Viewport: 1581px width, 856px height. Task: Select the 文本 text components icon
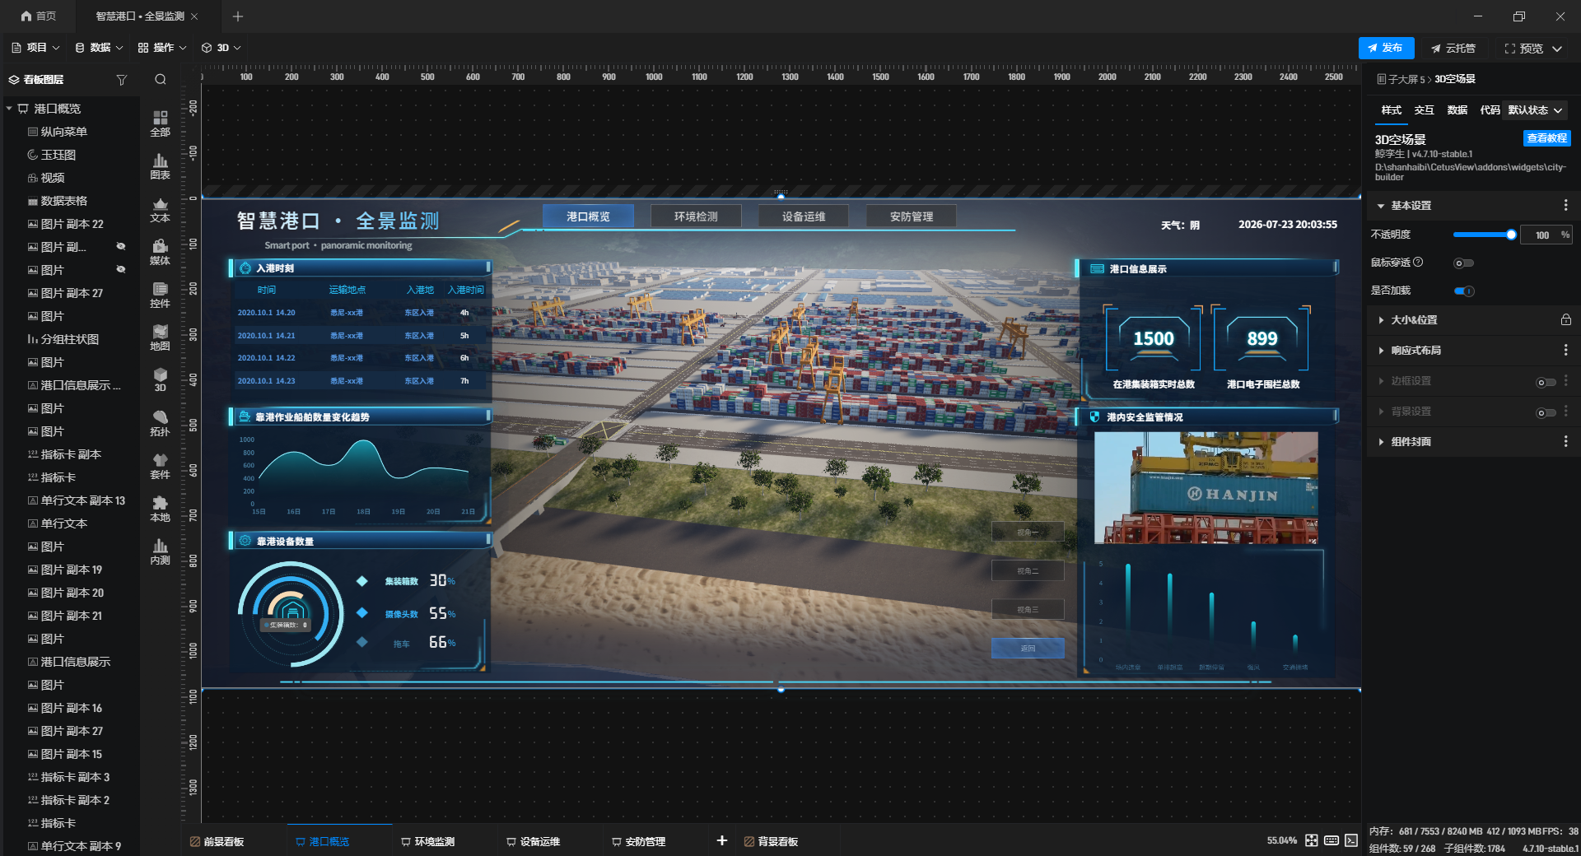pos(160,209)
